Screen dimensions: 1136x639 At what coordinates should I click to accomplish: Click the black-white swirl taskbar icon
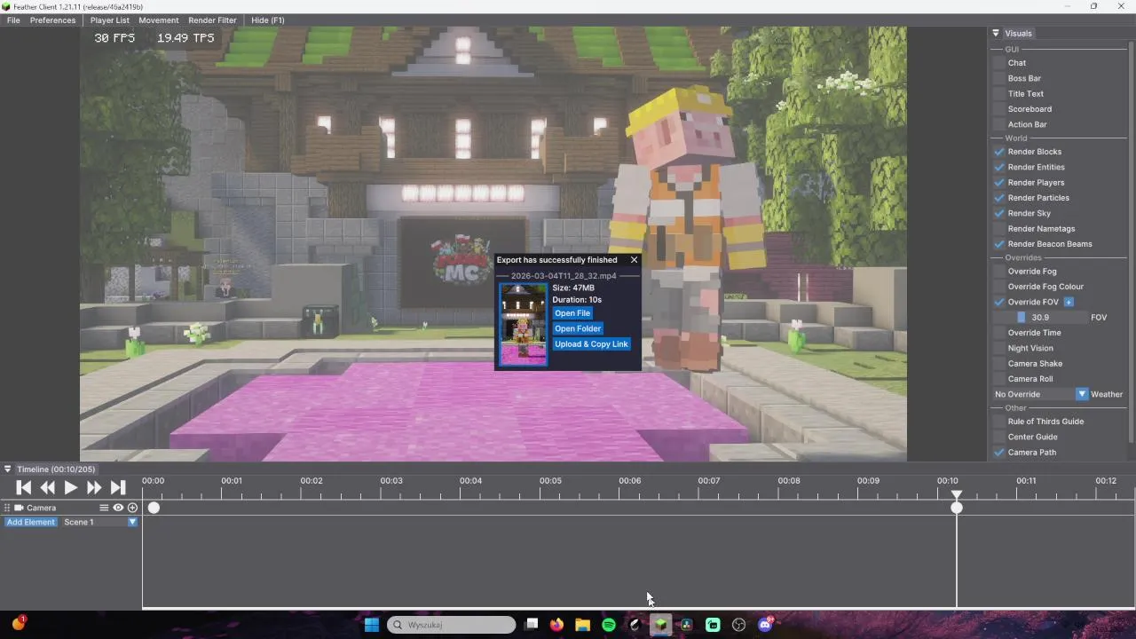pos(635,625)
